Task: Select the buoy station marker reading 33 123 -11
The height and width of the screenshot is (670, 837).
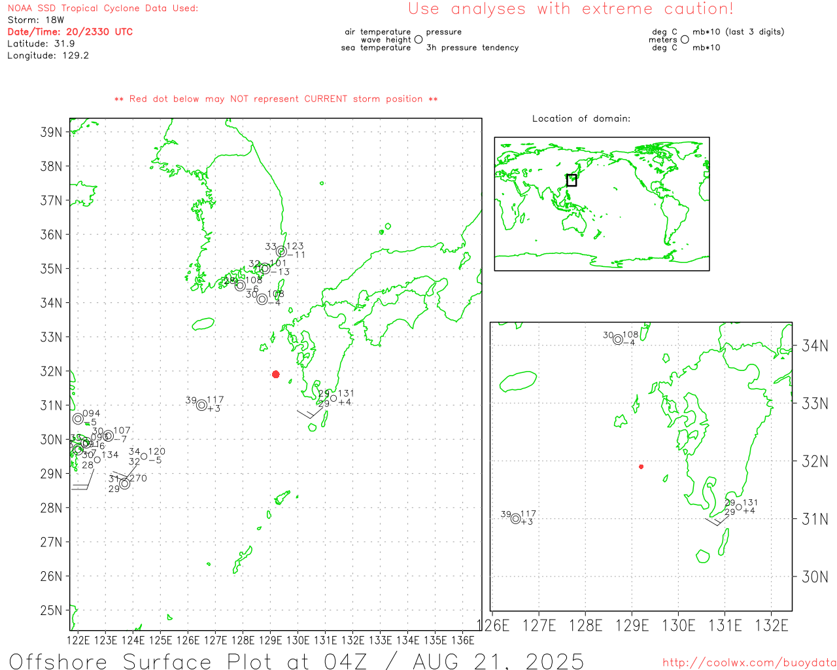Action: point(281,252)
